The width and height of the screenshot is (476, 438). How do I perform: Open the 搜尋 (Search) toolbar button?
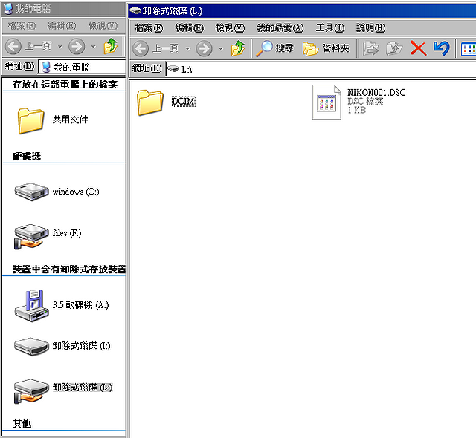point(274,48)
